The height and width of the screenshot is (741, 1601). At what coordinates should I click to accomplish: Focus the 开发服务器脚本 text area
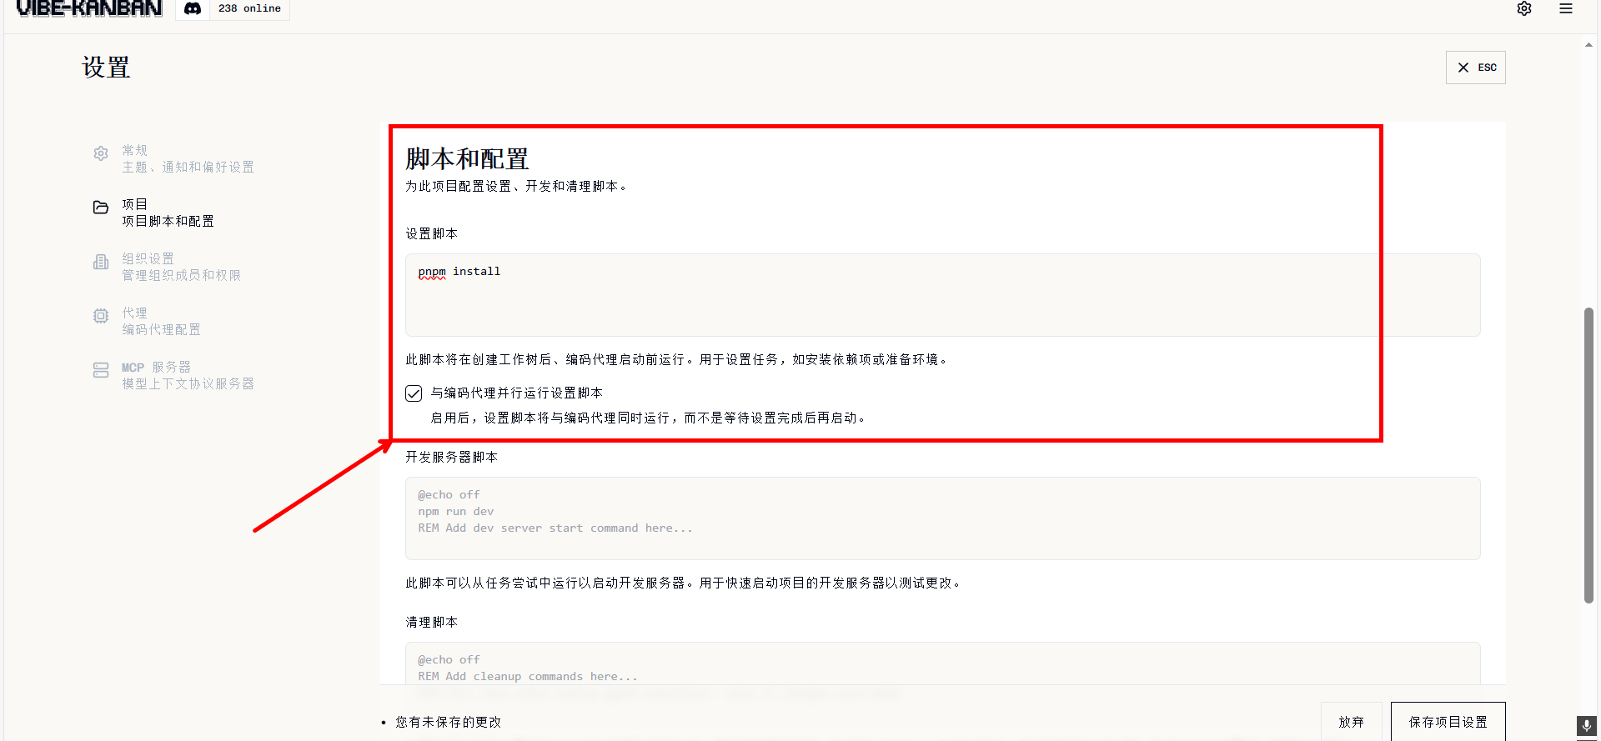coord(942,518)
